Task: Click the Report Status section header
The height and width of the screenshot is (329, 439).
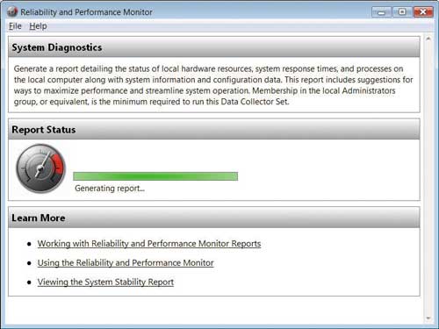Action: (214, 129)
